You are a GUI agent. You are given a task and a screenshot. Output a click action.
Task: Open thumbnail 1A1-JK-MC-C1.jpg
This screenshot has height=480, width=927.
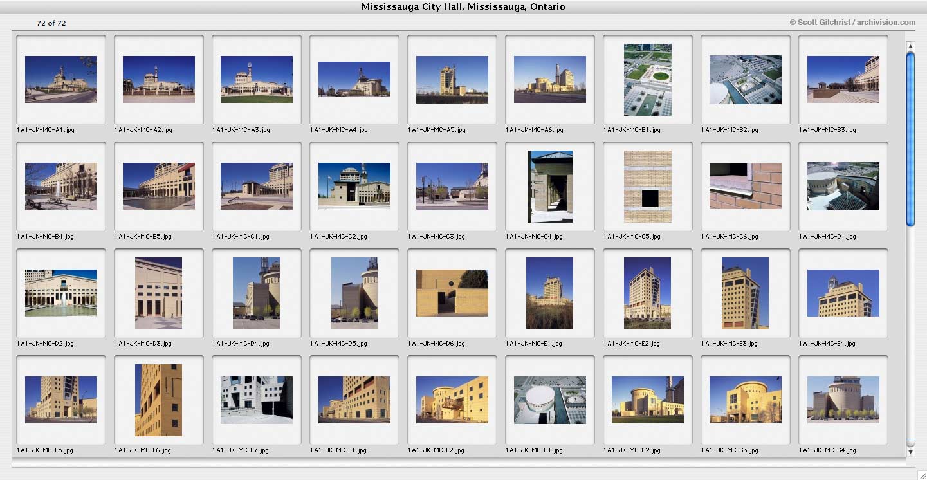[x=257, y=186]
